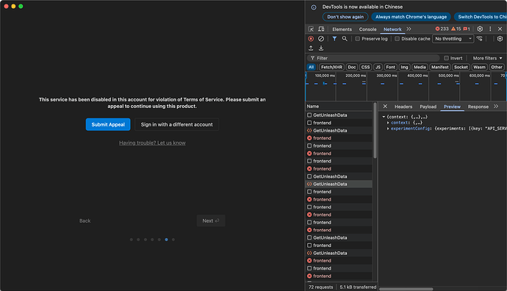Close the request details pane
Image resolution: width=507 pixels, height=291 pixels.
coord(385,106)
